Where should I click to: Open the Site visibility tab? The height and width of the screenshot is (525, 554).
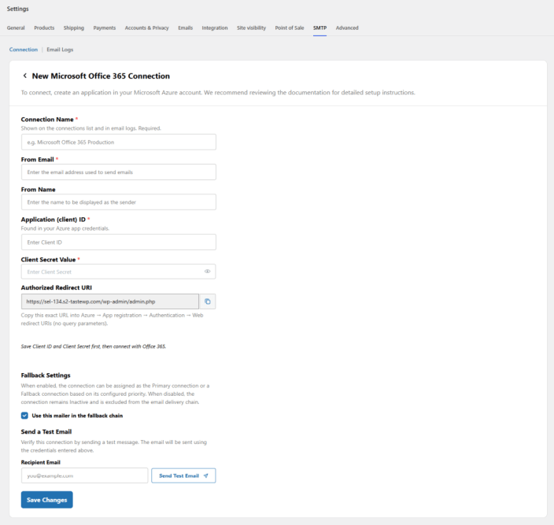coord(251,28)
